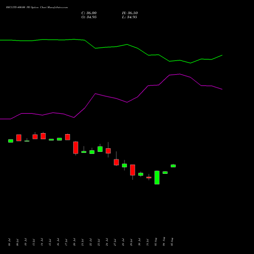Click the red candlestick for 09 Jul
The image size is (254, 254).
[19, 138]
